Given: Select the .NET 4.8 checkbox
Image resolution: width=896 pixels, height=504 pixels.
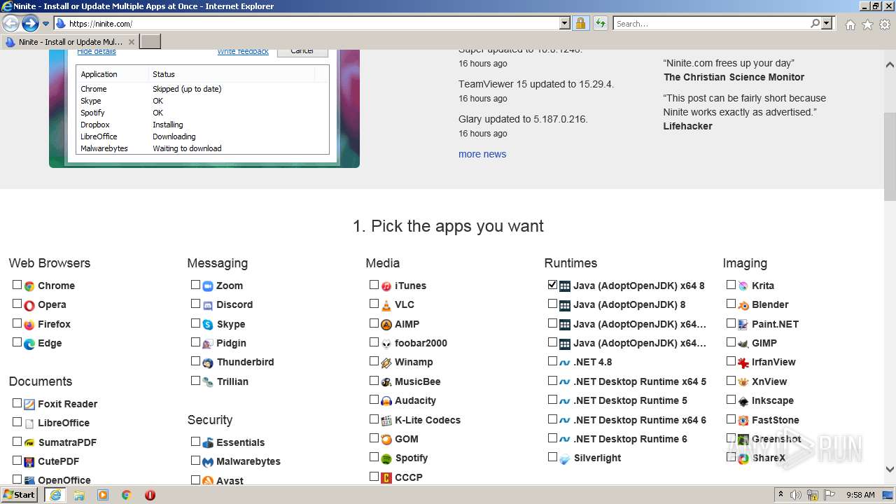Looking at the screenshot, I should (x=552, y=361).
